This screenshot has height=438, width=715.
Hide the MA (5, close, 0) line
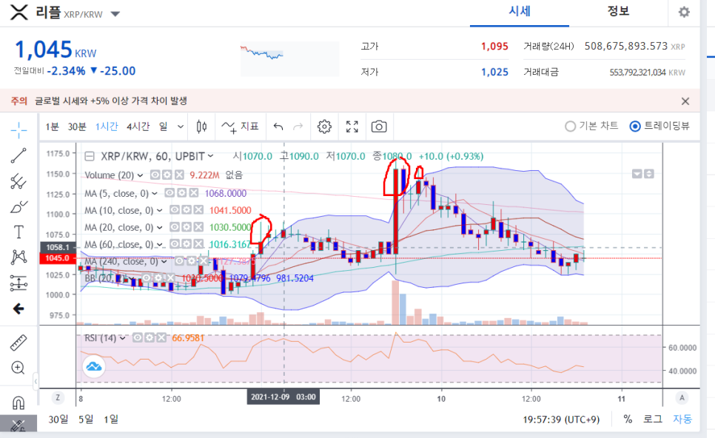pos(169,193)
